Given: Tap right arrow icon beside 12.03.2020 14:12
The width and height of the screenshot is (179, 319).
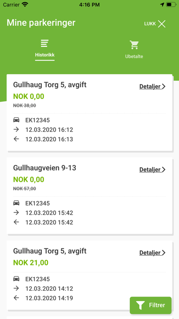Looking at the screenshot, I should pos(16,288).
